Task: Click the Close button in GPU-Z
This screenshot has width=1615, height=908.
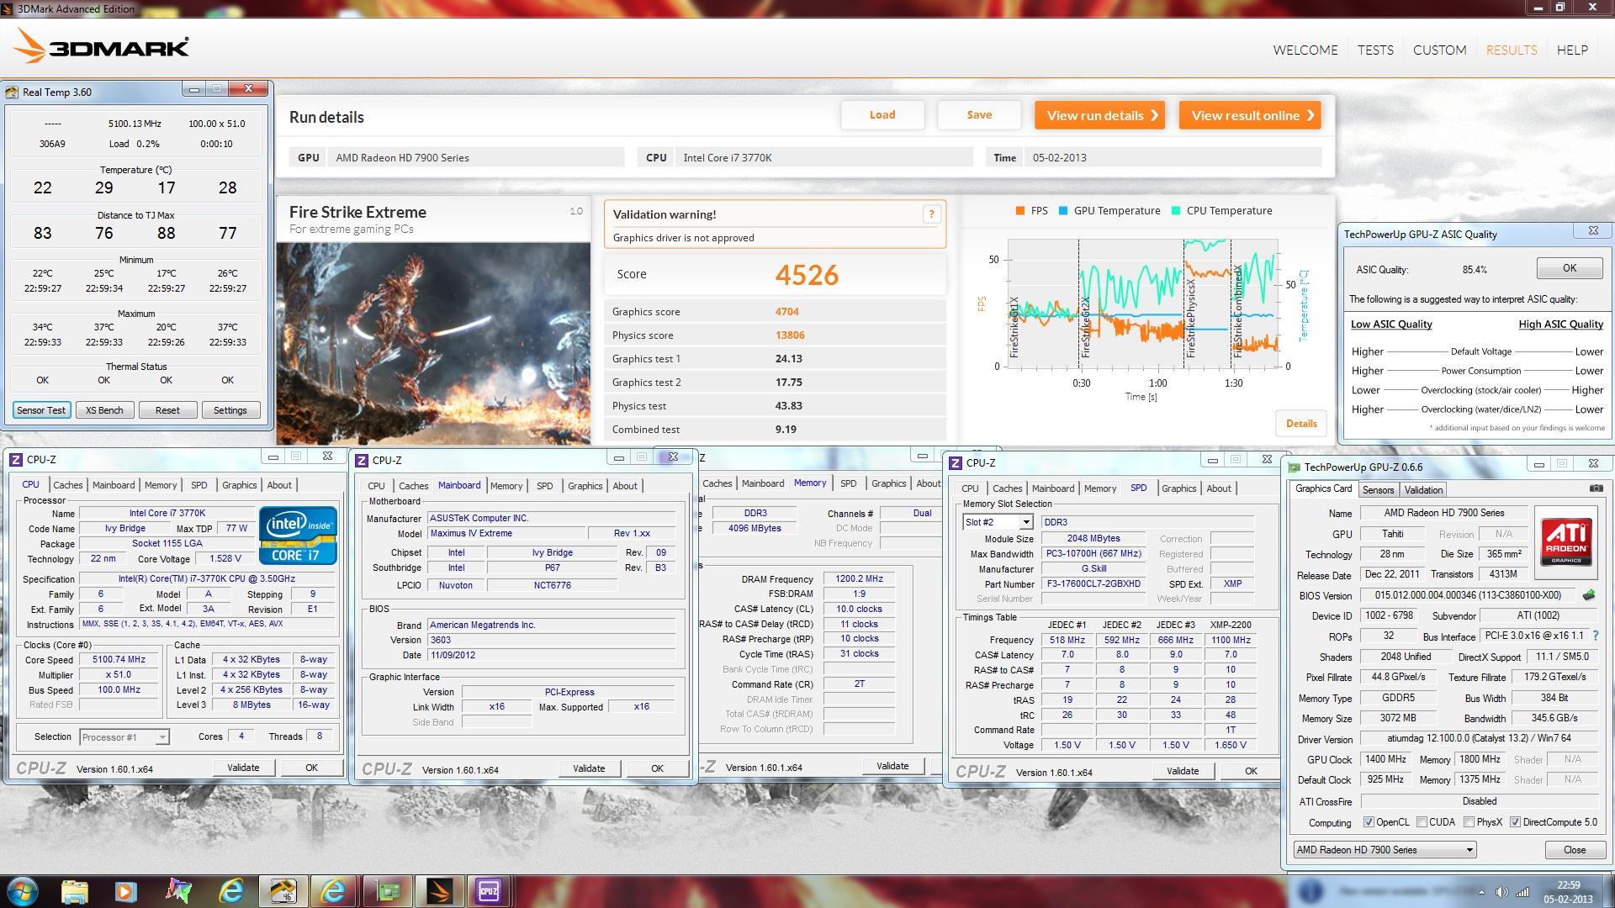Action: [1574, 850]
